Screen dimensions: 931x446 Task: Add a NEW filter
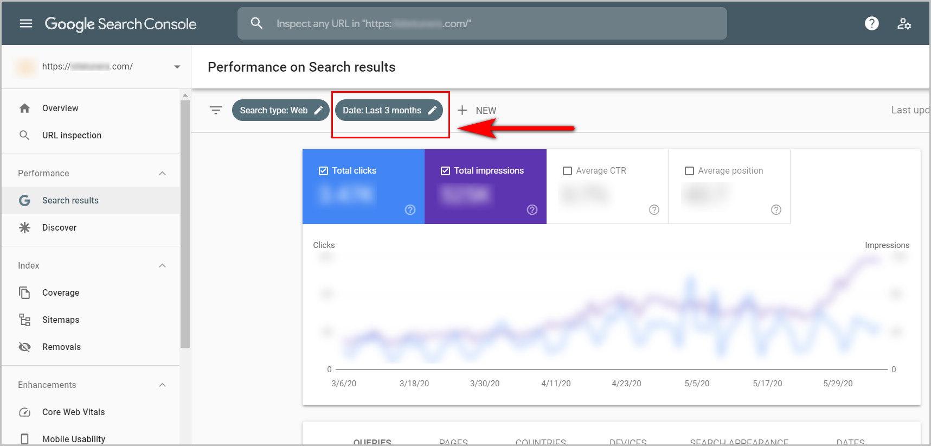coord(477,110)
